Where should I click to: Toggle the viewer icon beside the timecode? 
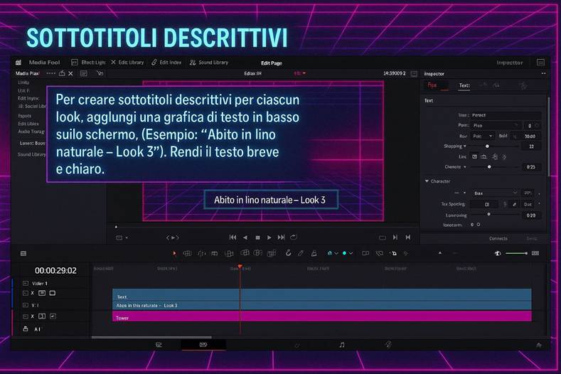coord(414,74)
